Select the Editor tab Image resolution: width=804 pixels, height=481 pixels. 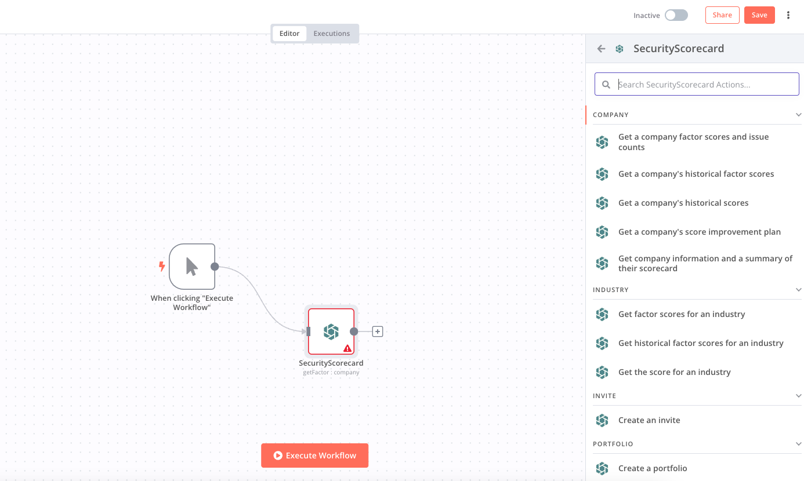tap(289, 34)
